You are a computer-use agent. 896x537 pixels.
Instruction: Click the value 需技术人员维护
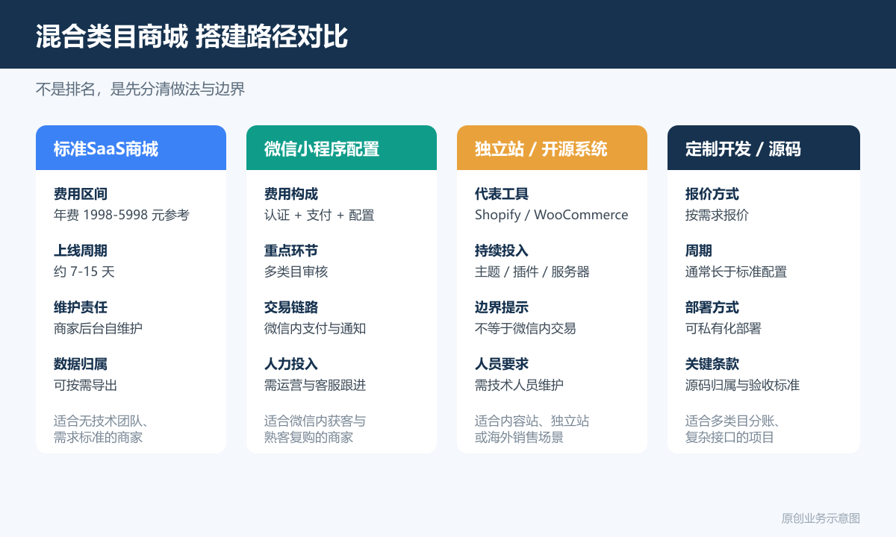click(x=519, y=385)
